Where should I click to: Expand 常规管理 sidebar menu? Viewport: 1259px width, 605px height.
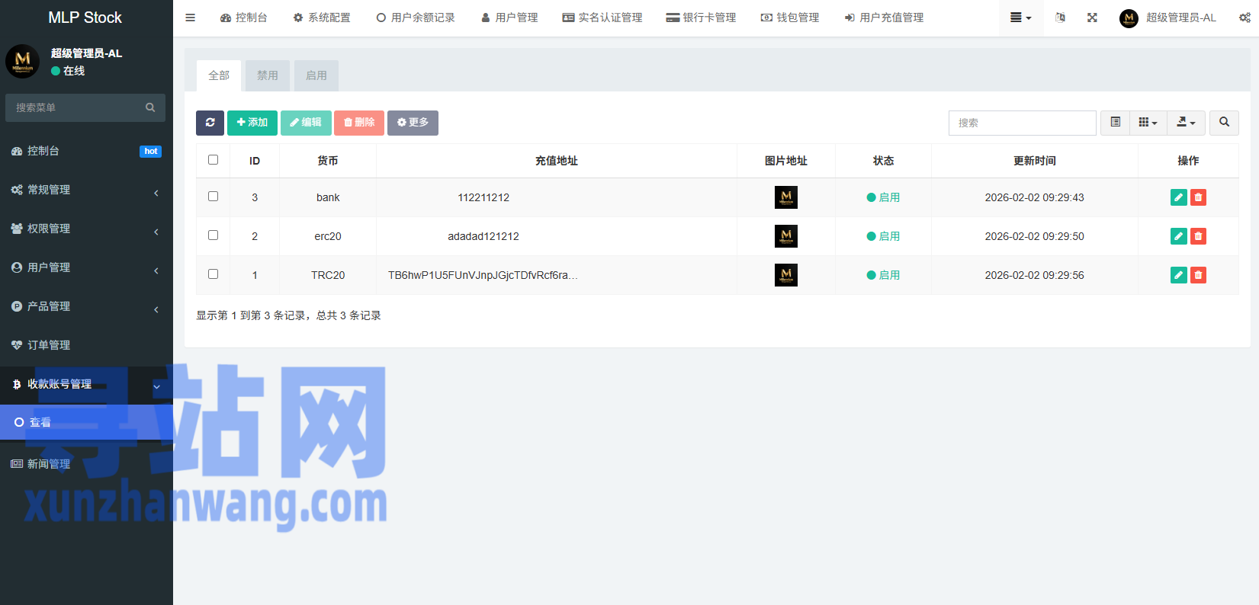pos(85,190)
